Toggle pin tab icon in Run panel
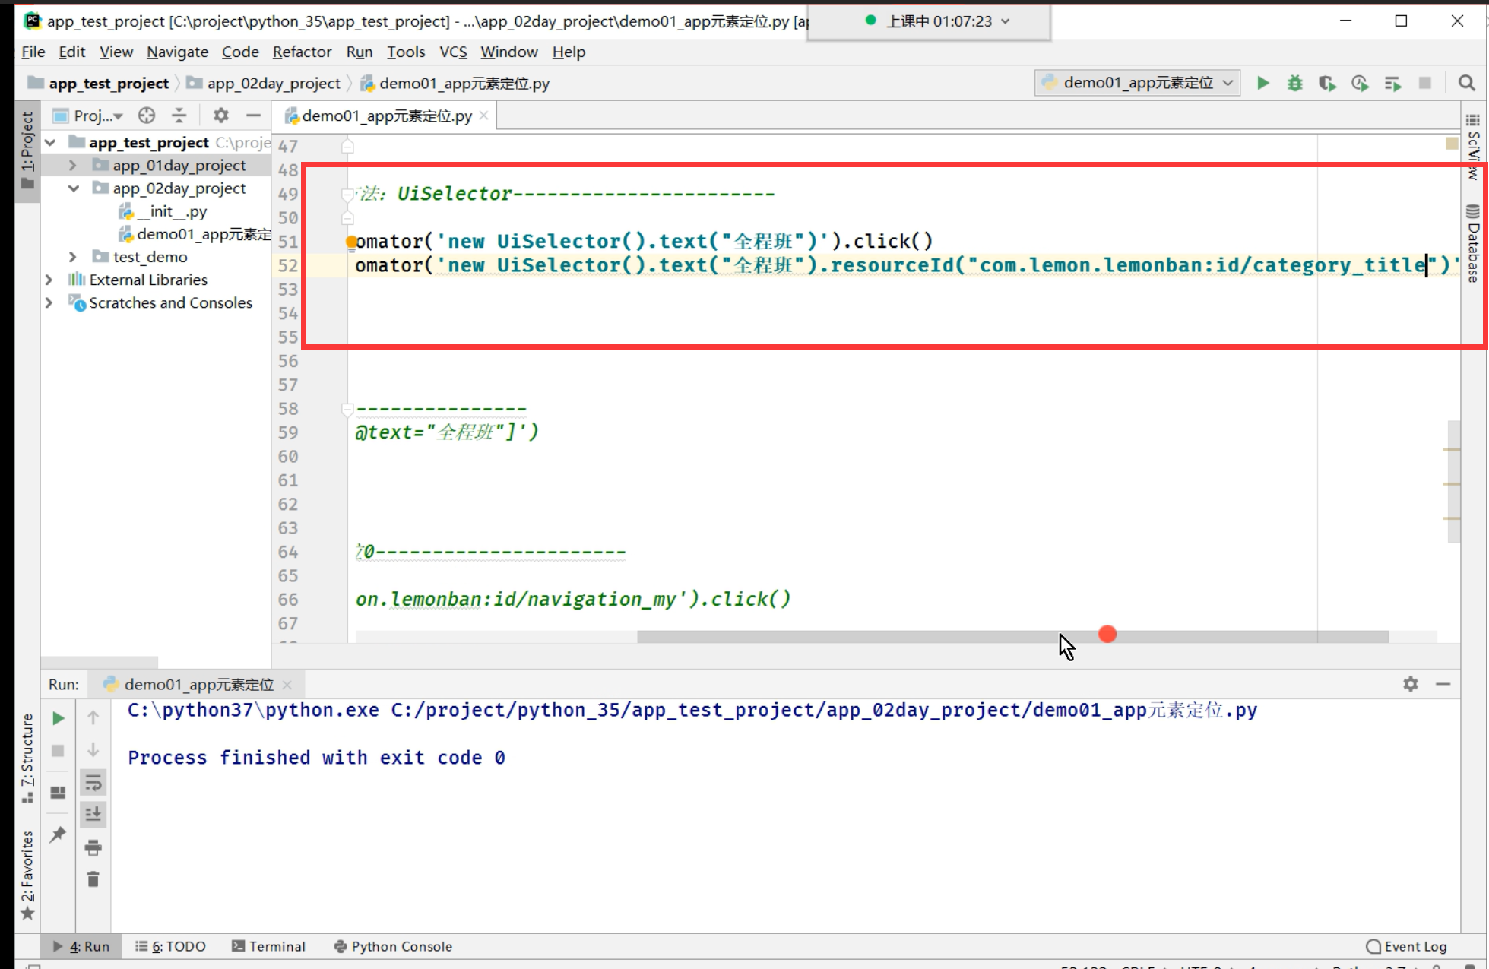Screen dimensions: 1489x969 [x=58, y=834]
